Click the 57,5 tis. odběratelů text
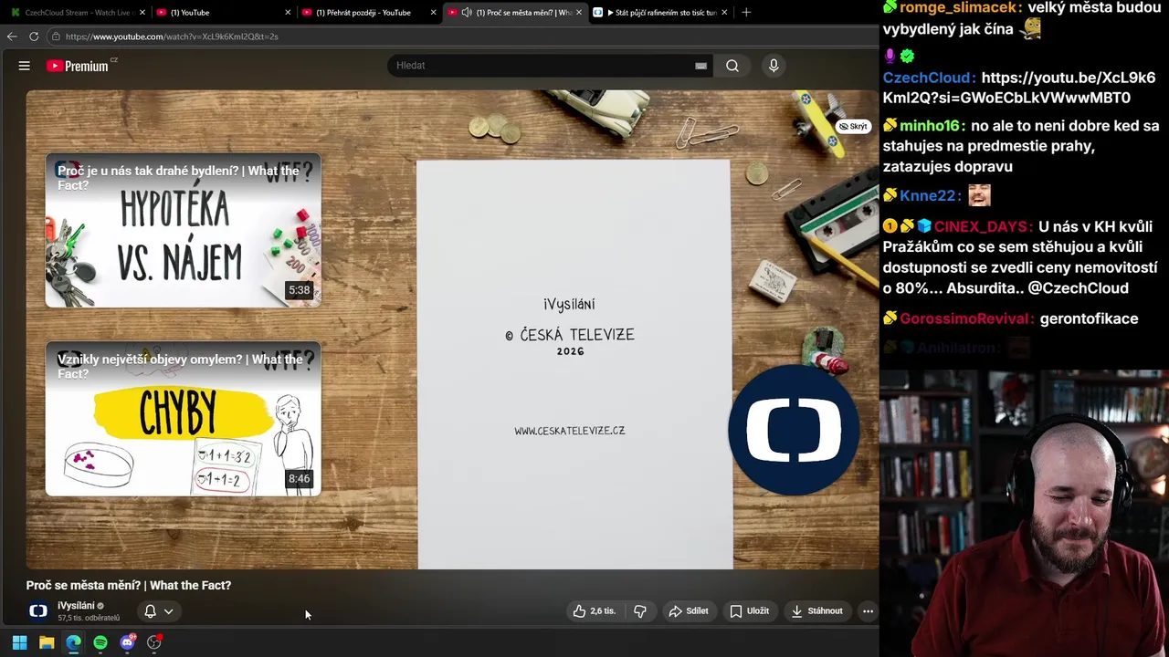 (89, 619)
